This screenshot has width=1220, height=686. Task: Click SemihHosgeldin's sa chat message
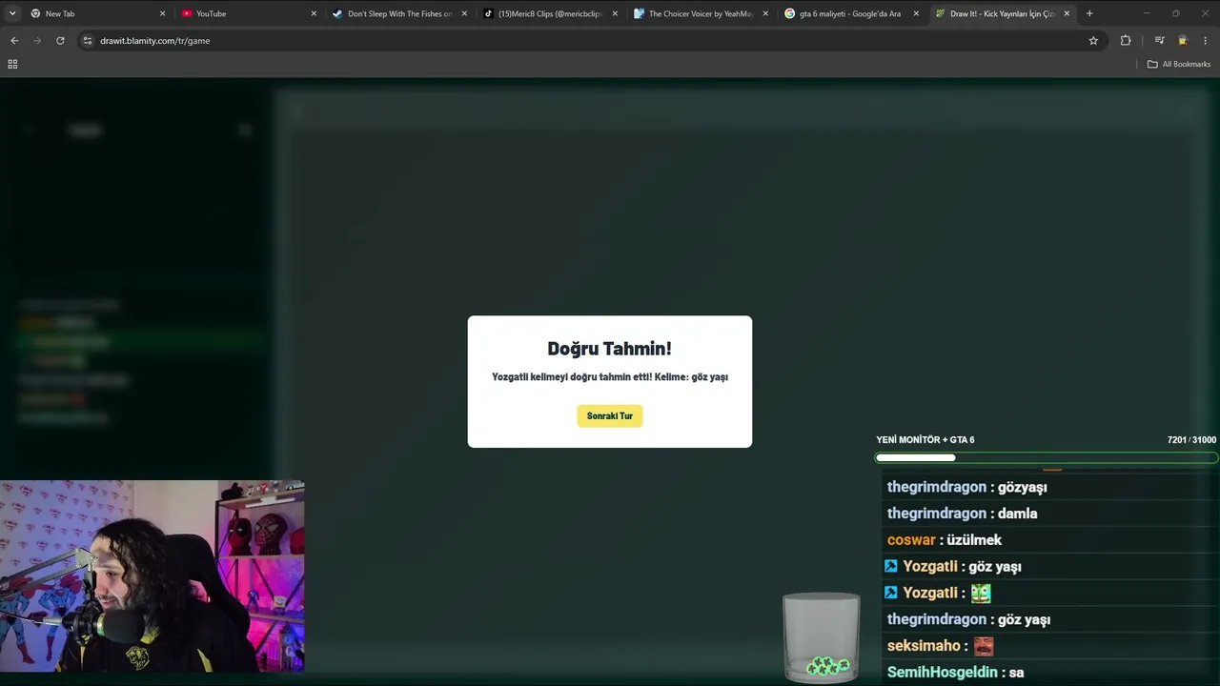tap(955, 673)
